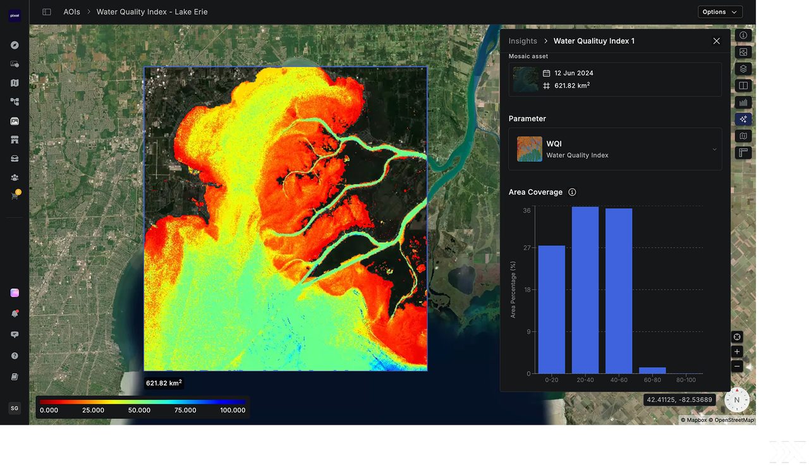Open the marketplace storefront icon in left sidebar

click(15, 140)
